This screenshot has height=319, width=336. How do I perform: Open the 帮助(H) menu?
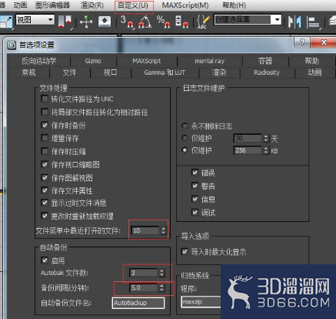[x=234, y=5]
